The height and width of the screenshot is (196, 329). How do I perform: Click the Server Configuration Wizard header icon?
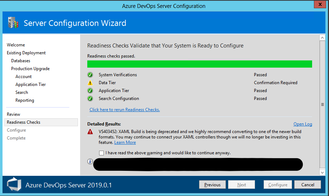13,23
